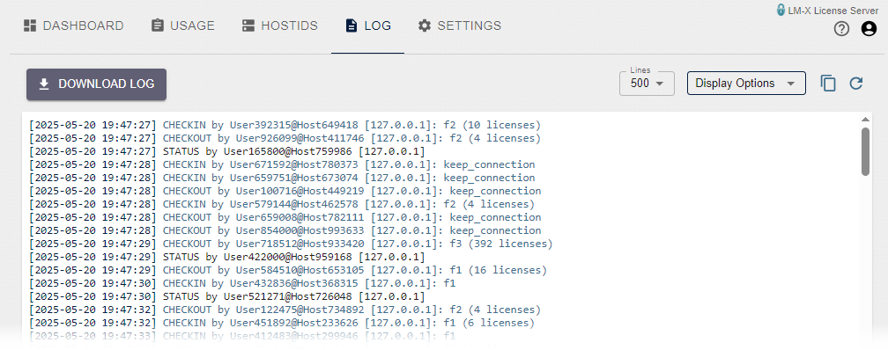This screenshot has width=888, height=350.
Task: Click the Display Options dropdown arrow
Action: 790,84
